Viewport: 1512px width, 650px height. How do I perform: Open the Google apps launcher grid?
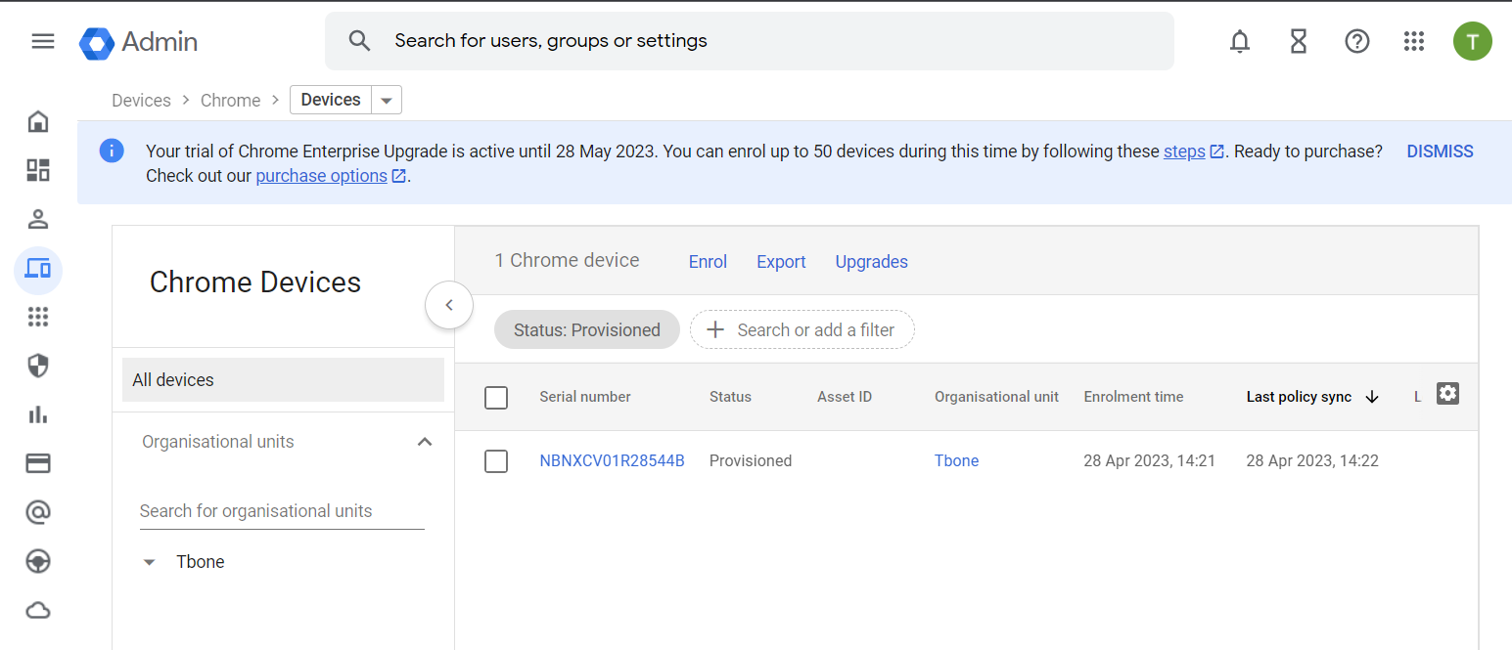pyautogui.click(x=1413, y=41)
